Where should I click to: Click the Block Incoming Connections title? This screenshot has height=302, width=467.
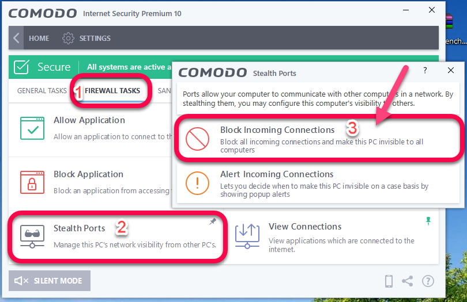tap(277, 130)
